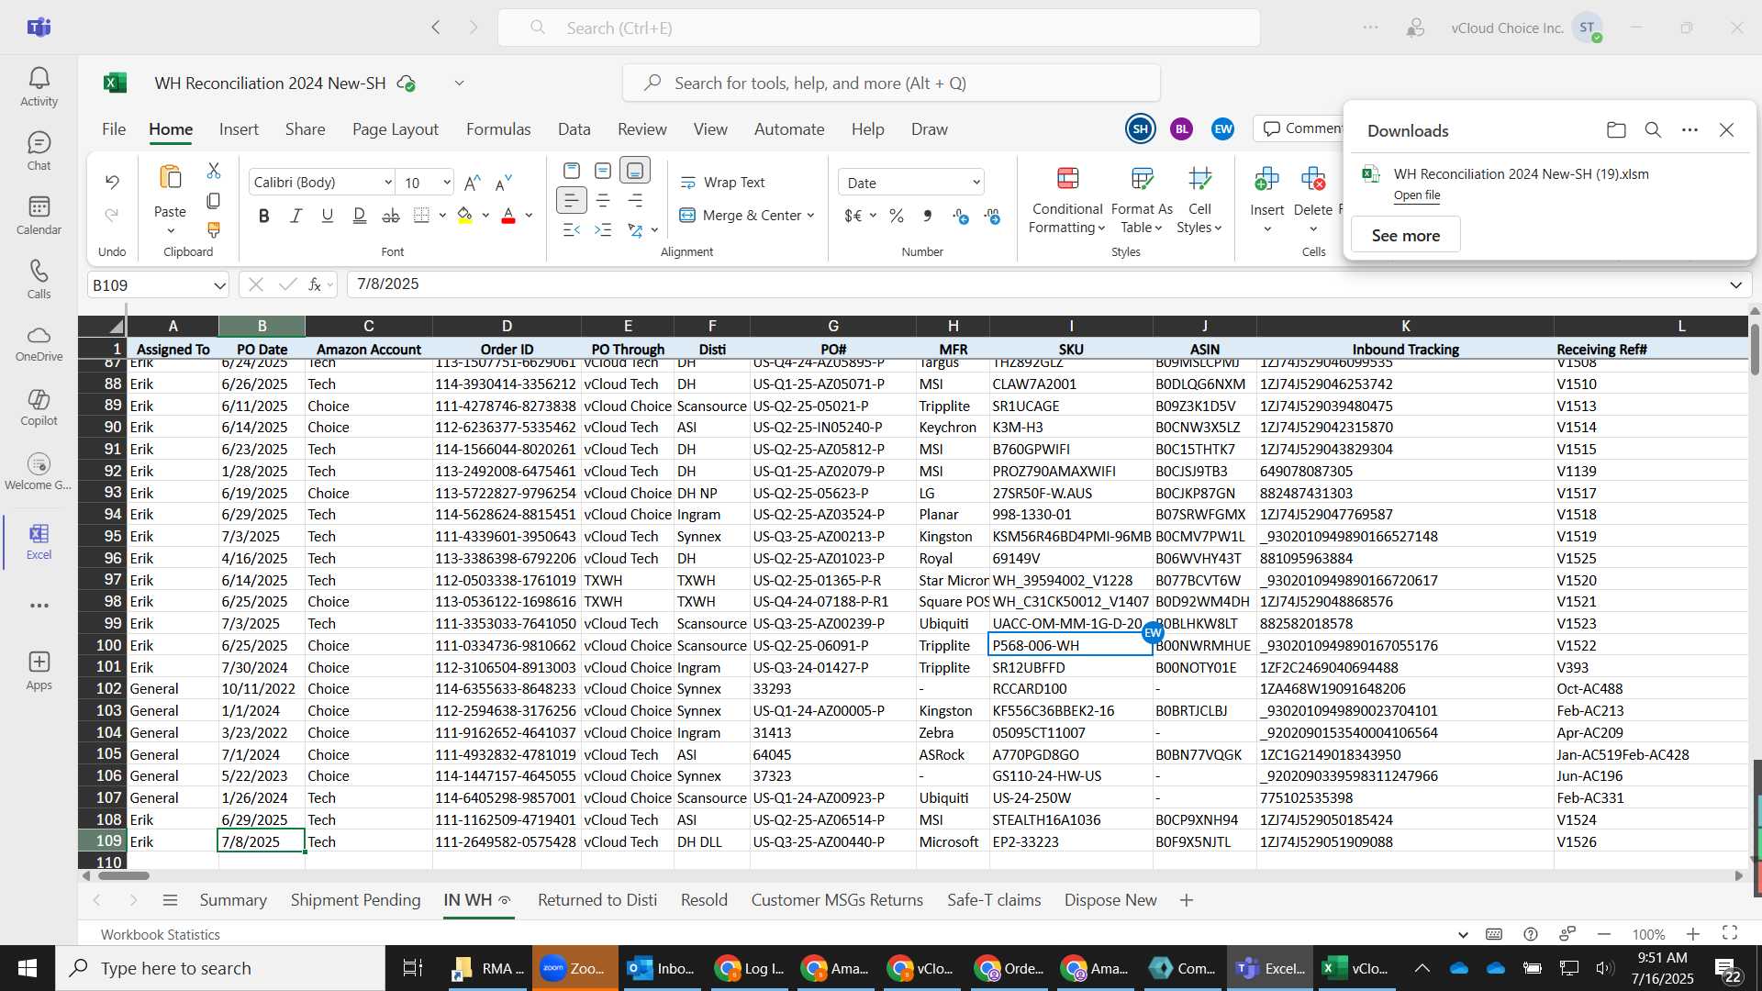Click See more in Downloads
The height and width of the screenshot is (991, 1762).
point(1405,236)
